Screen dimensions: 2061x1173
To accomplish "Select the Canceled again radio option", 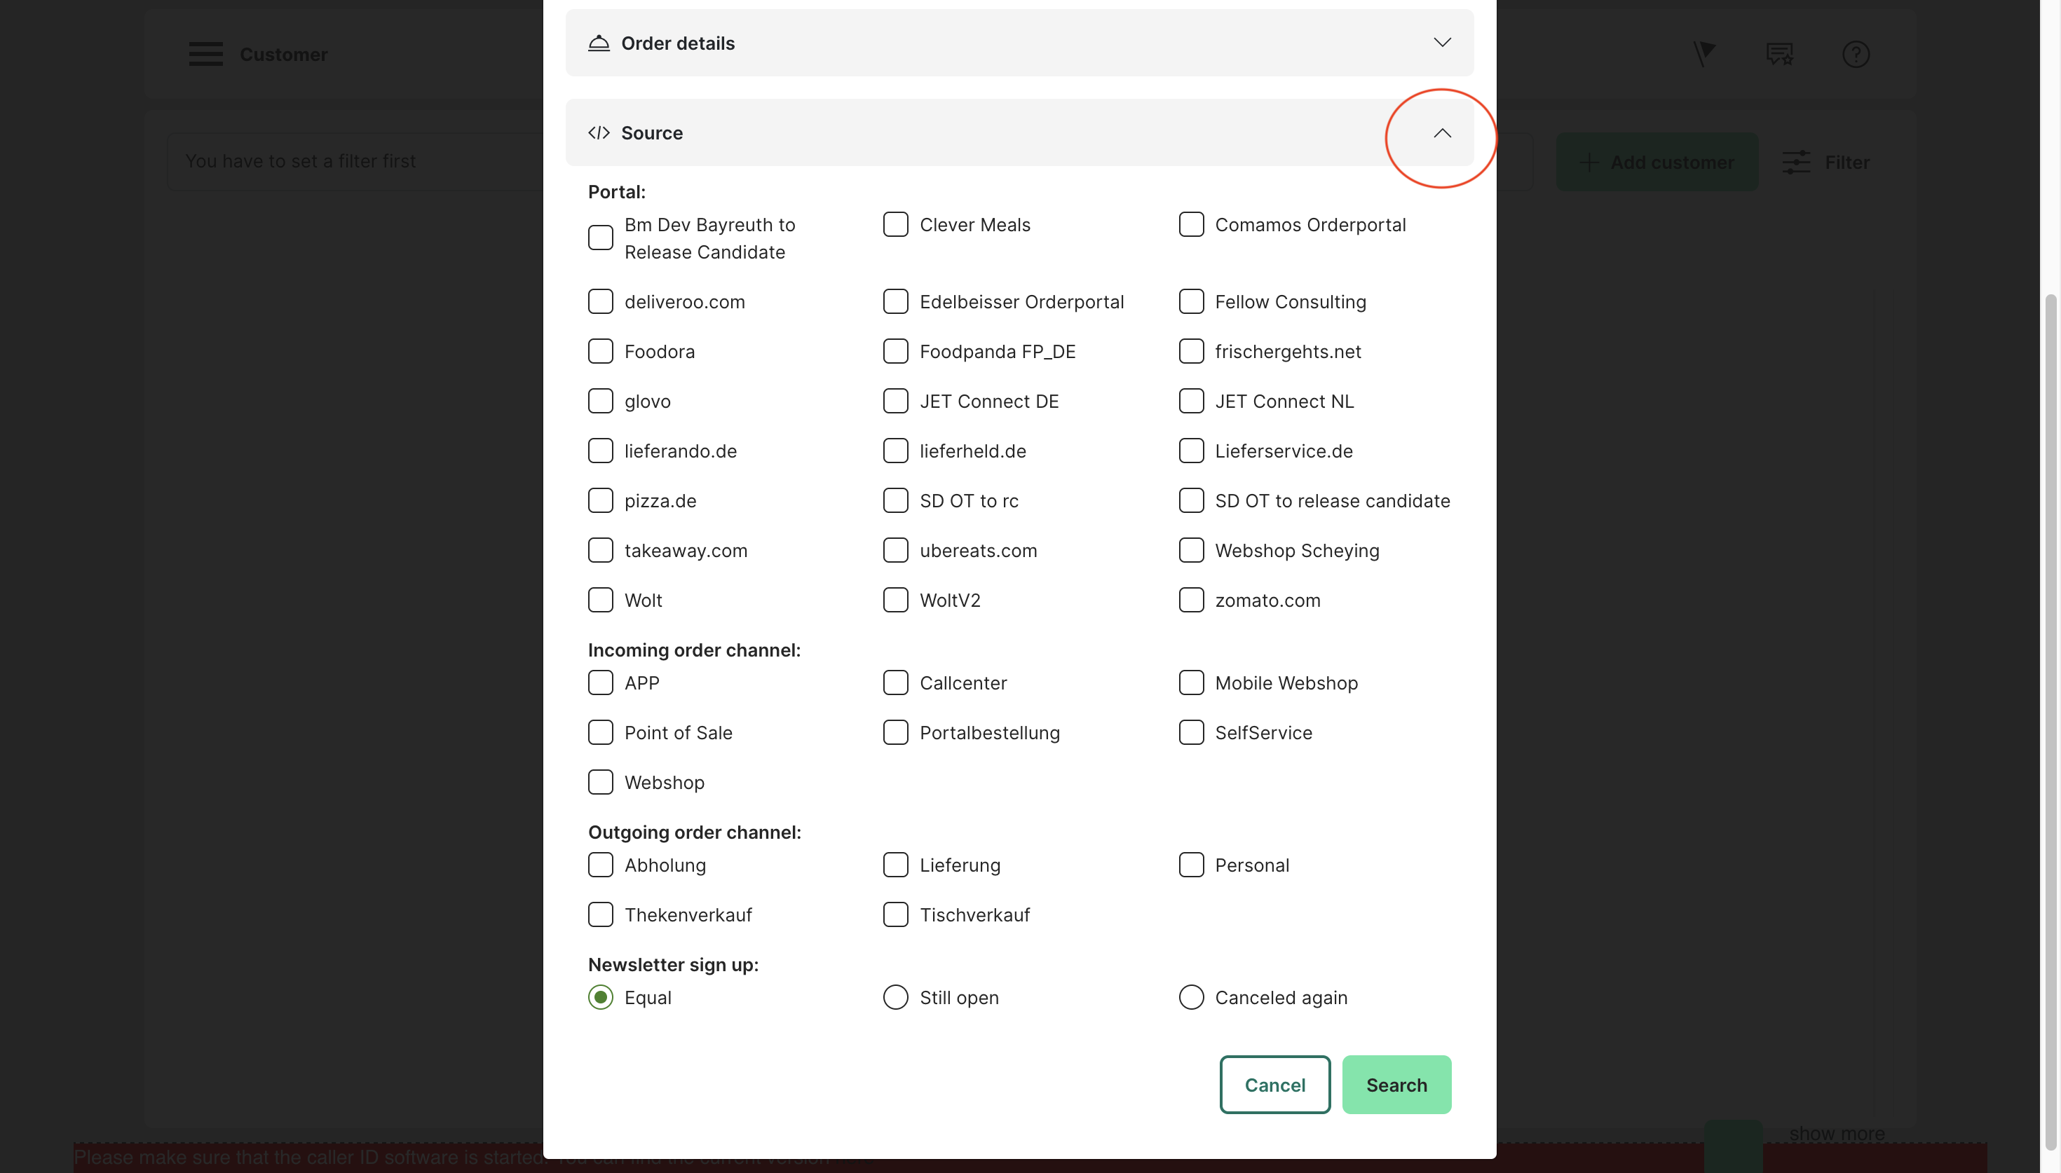I will [1191, 997].
